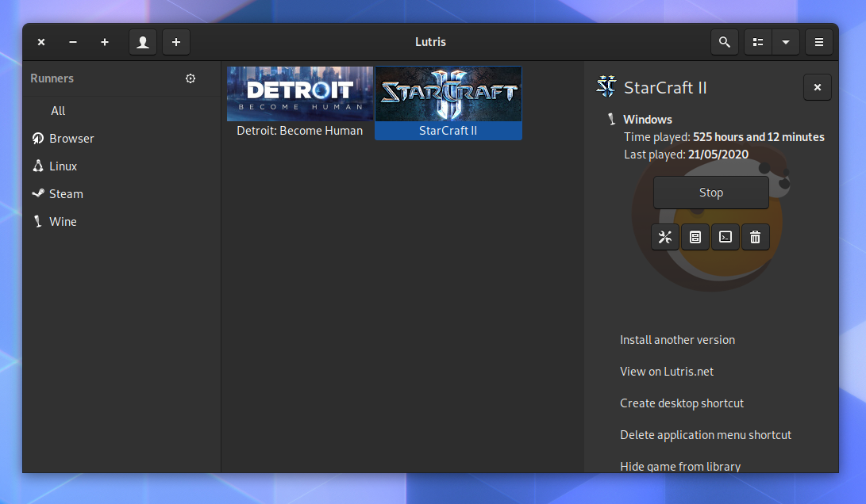Open terminal console for StarCraft II

coord(726,237)
